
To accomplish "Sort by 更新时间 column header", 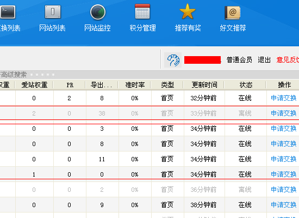I will point(204,84).
